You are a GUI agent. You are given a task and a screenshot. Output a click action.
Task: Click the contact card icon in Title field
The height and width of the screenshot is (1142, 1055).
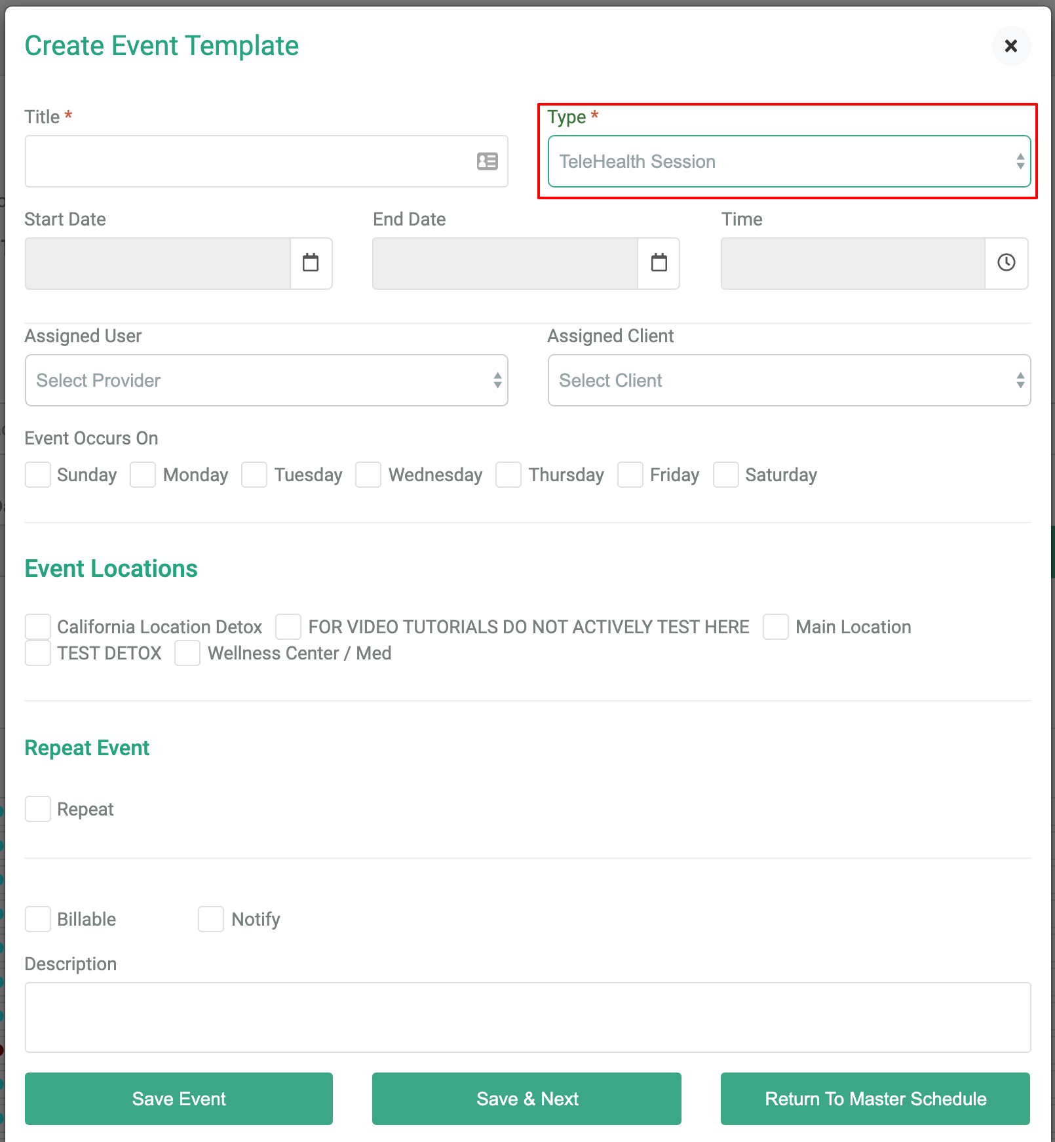pos(487,161)
